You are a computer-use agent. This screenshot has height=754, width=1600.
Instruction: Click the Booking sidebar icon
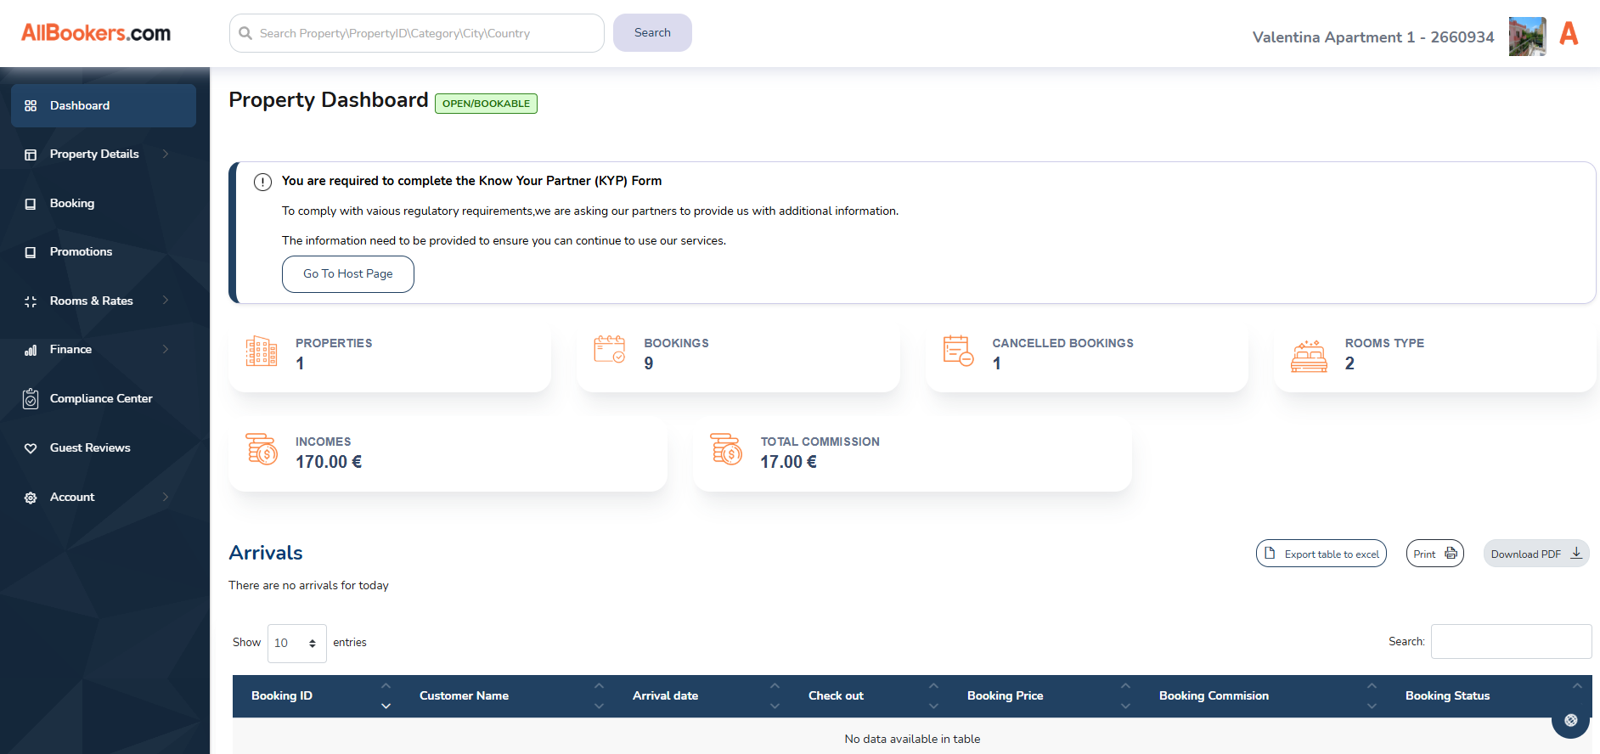point(31,204)
